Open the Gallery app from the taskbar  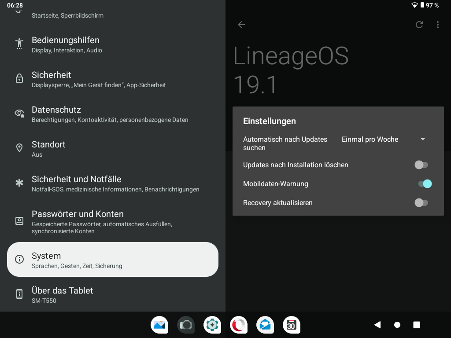click(x=159, y=325)
